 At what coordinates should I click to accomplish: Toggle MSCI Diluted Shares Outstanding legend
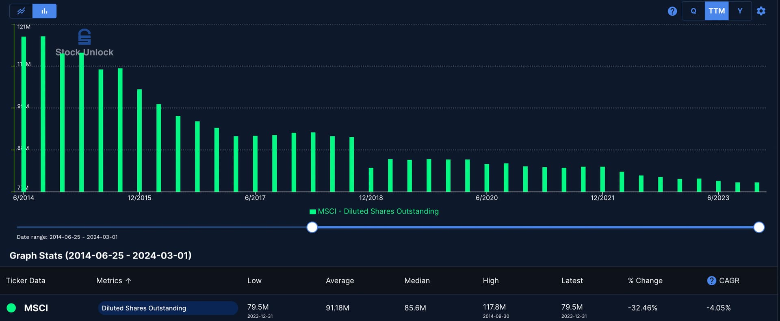tap(374, 211)
